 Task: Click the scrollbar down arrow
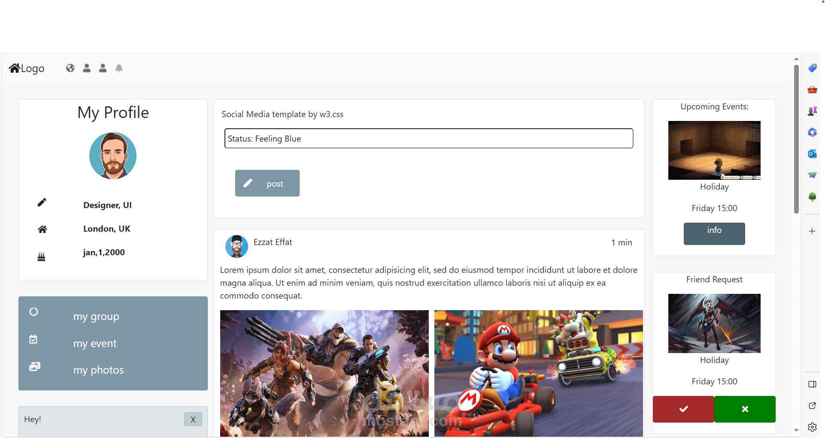click(x=796, y=430)
